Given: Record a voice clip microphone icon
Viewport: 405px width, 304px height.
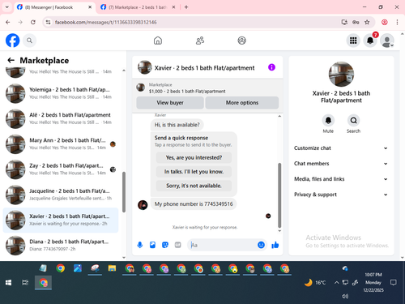Looking at the screenshot, I should (140, 245).
